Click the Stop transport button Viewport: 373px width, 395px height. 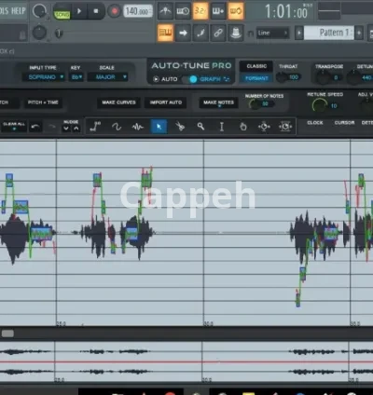96,11
